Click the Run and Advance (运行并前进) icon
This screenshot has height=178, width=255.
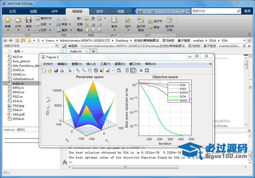point(141,20)
